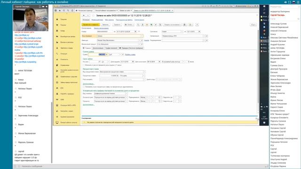301x169 pixels.
Task: Expand the Вид операции dropdown arrow
Action: 142,36
